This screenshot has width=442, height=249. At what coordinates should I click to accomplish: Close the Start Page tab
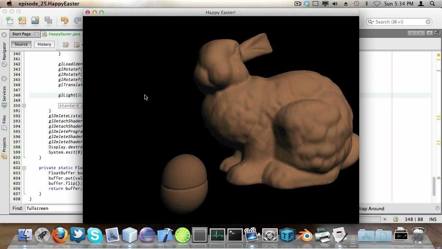36,34
